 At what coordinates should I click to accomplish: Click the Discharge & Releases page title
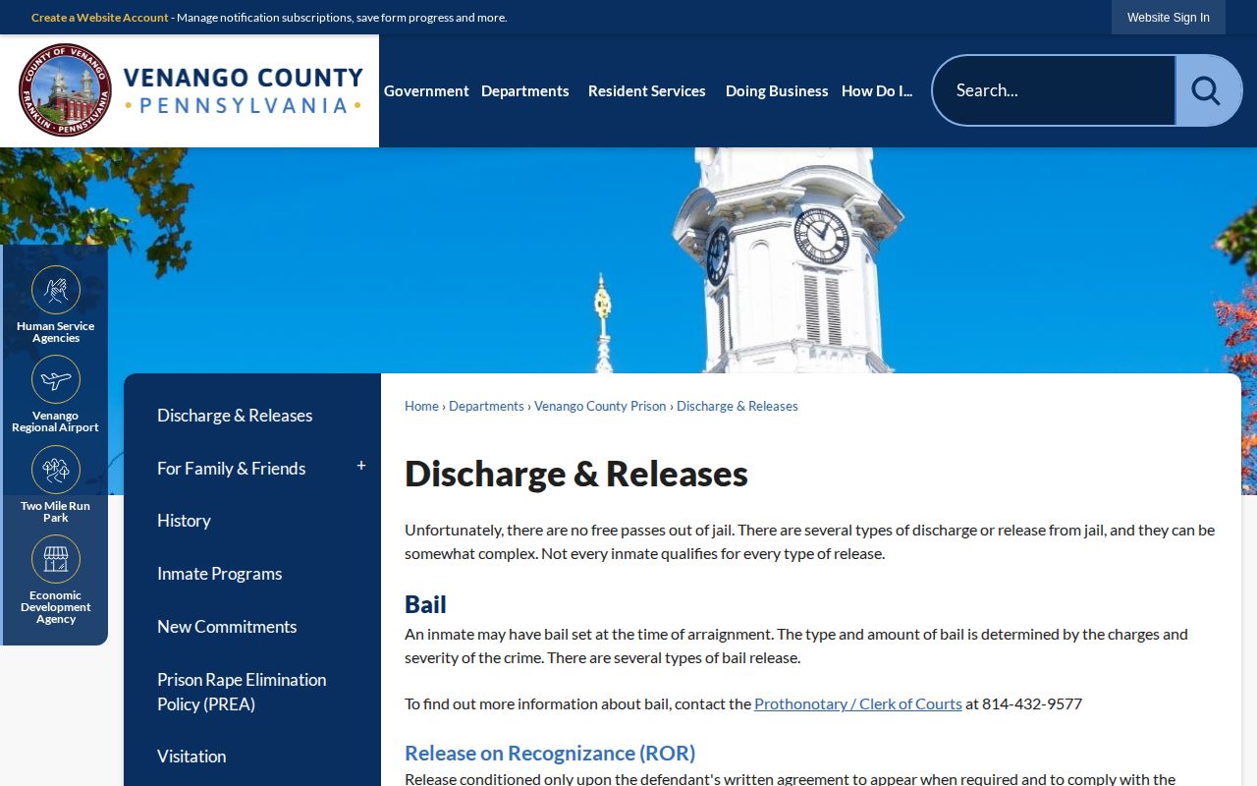(576, 474)
